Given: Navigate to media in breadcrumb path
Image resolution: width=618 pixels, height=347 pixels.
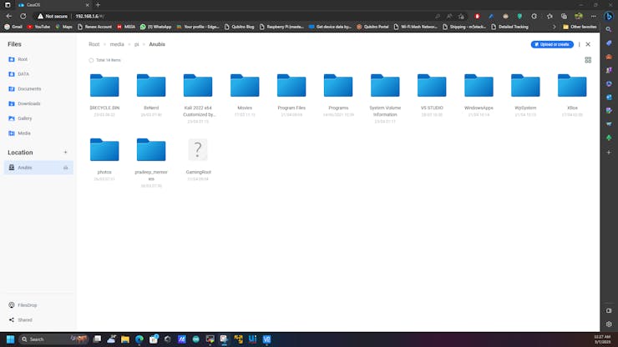Looking at the screenshot, I should pyautogui.click(x=117, y=44).
